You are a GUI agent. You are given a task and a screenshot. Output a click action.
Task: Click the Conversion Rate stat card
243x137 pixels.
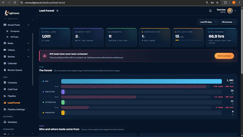(155, 37)
